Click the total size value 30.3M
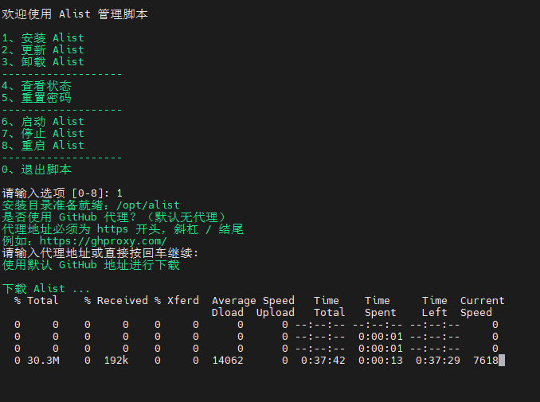This screenshot has height=402, width=540. click(x=43, y=361)
